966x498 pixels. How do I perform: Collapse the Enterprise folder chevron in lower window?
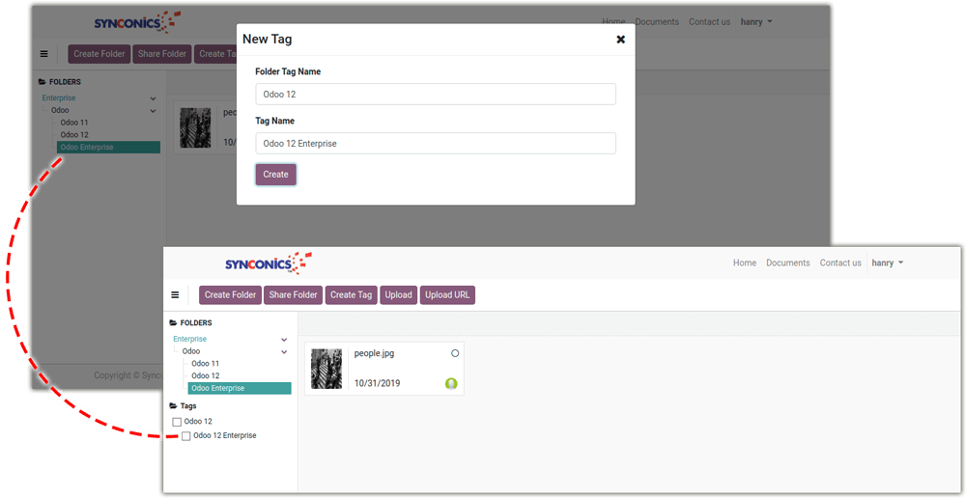284,340
